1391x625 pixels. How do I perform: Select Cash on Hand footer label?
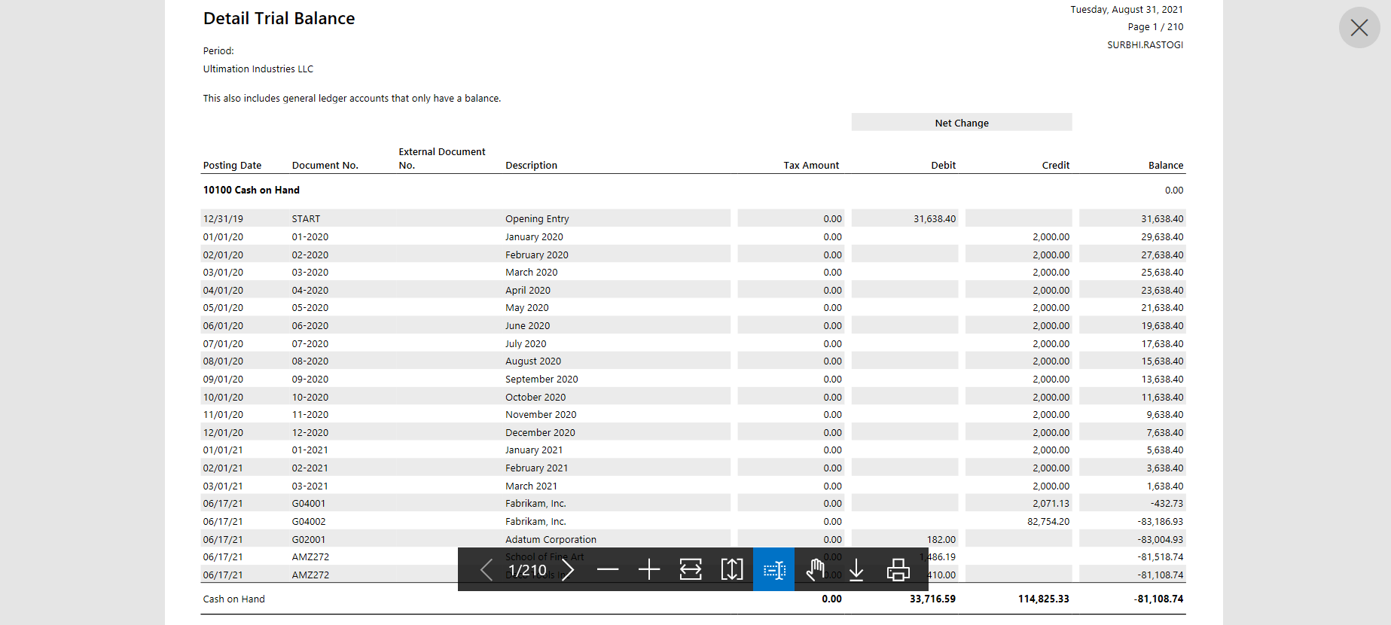[x=233, y=599]
